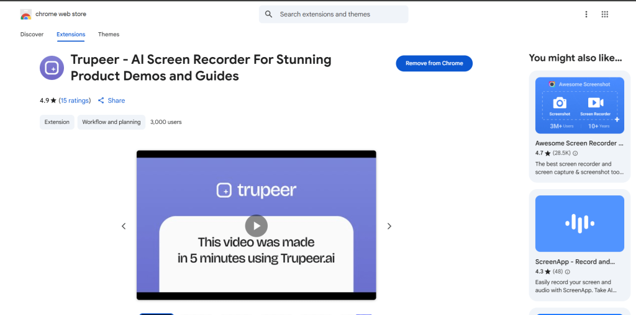Click the trupeer logo in video preview

pos(257,190)
